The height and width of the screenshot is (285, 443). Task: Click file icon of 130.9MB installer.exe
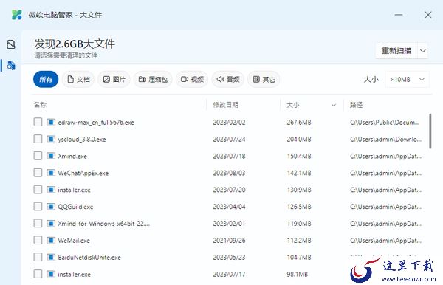coord(51,190)
